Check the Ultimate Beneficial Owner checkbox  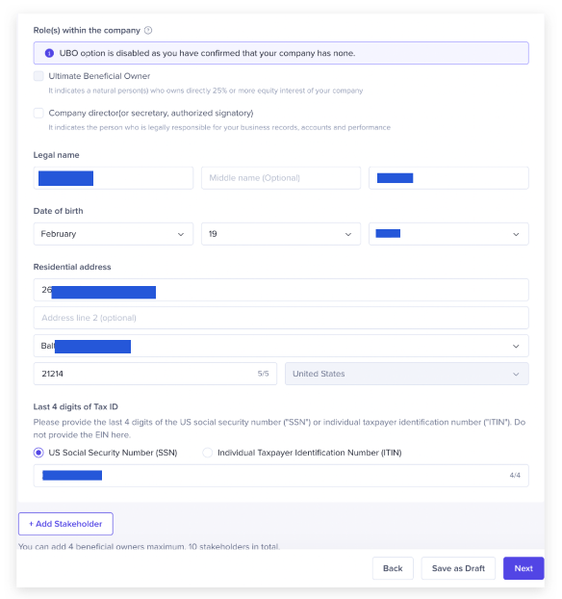38,76
